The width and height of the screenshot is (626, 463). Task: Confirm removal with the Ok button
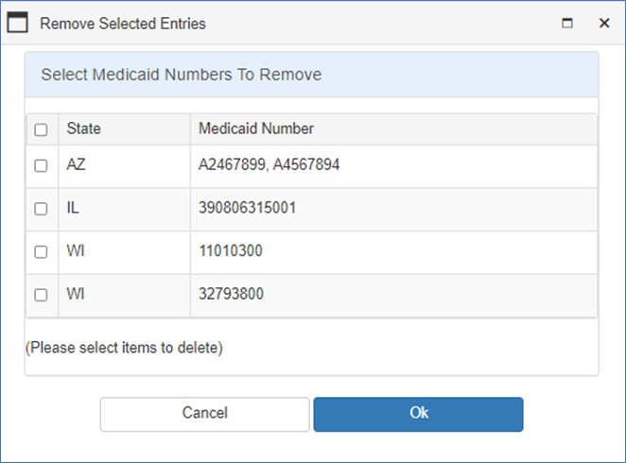tap(418, 414)
